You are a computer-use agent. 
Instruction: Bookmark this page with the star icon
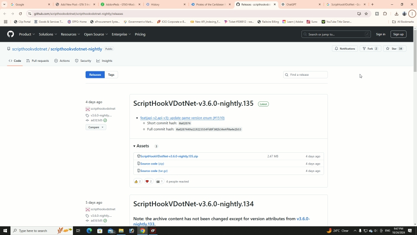[x=366, y=13]
